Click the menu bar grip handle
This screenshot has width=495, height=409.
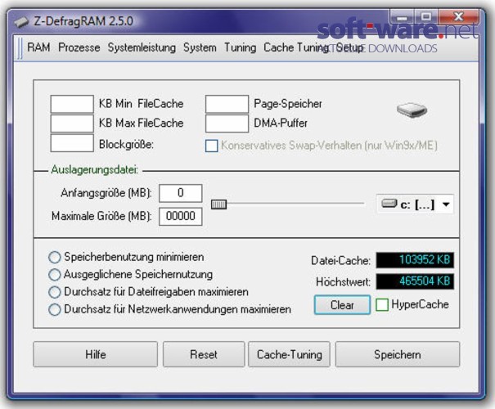[20, 47]
